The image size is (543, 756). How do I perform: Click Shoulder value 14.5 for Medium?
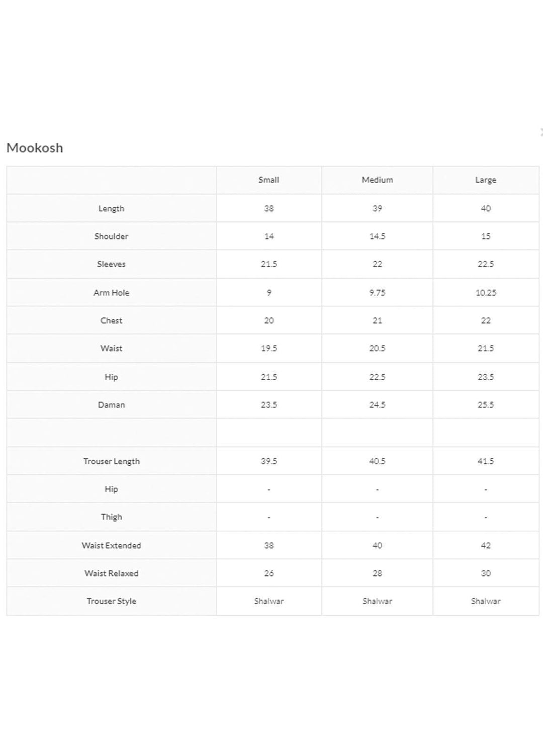pyautogui.click(x=377, y=236)
